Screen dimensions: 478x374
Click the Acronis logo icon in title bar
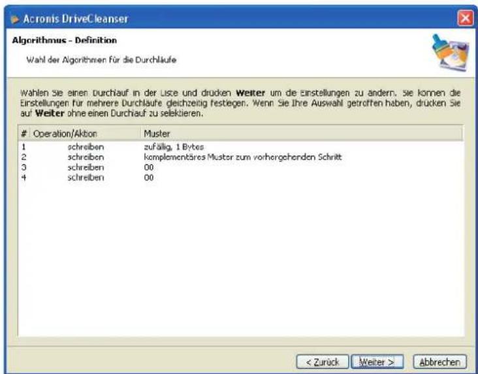14,19
